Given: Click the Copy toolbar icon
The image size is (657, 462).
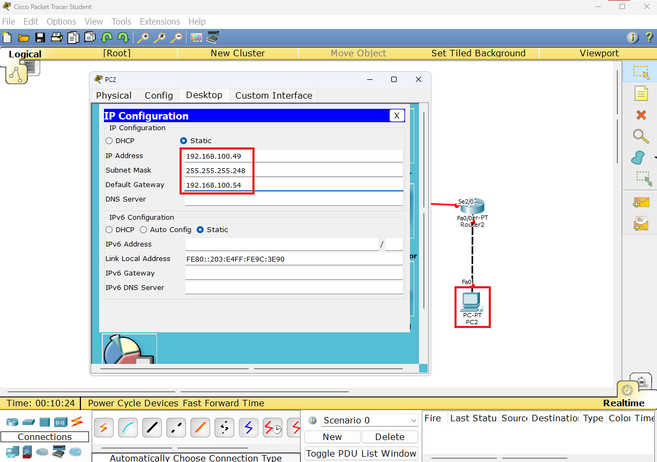Looking at the screenshot, I should click(73, 38).
